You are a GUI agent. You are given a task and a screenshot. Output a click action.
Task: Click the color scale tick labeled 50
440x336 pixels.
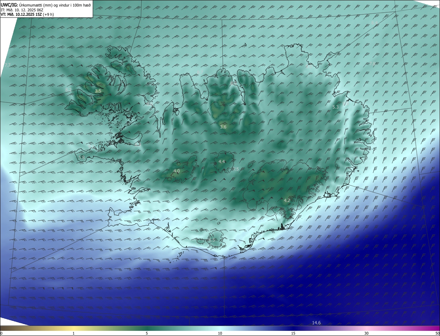pos(438,334)
